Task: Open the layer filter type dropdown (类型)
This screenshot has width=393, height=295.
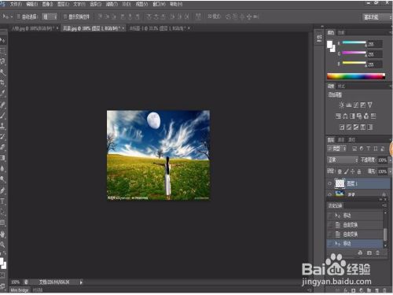Action: pyautogui.click(x=337, y=149)
